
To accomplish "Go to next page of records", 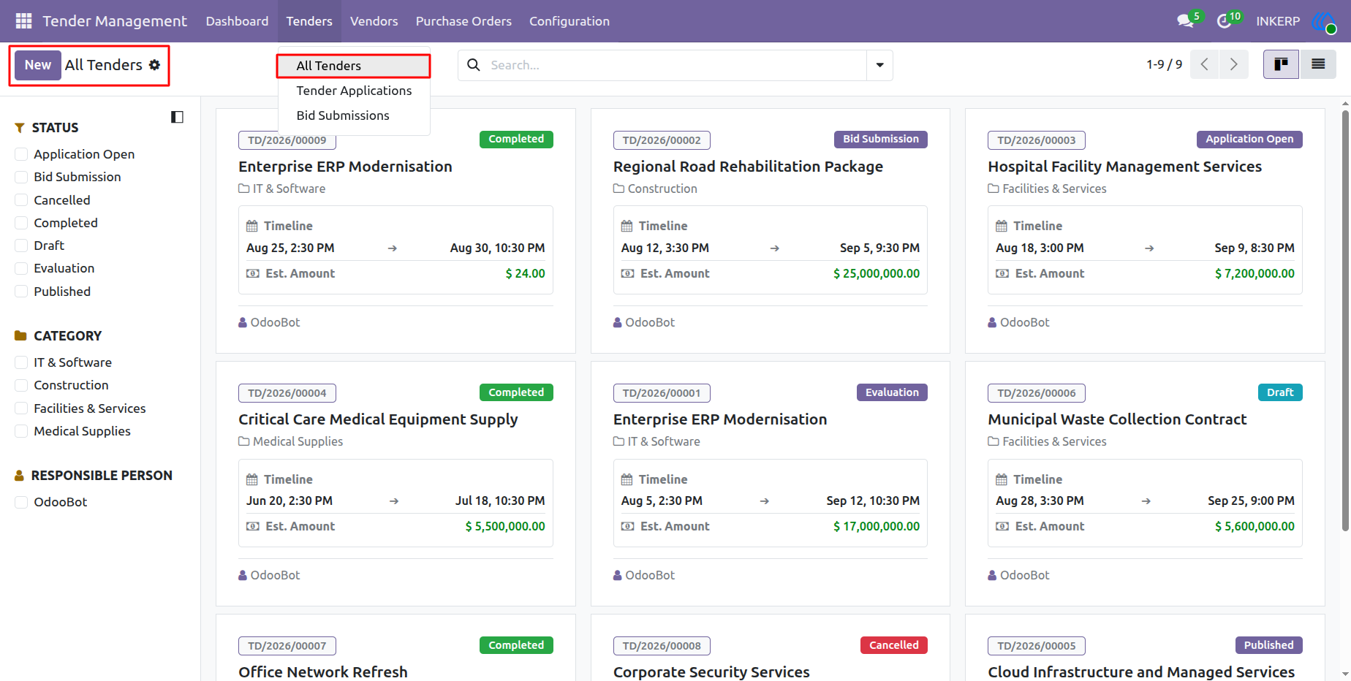I will click(1234, 64).
